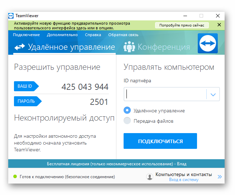The width and height of the screenshot is (235, 195).
Task: Open the partner ID dropdown arrow
Action: (213, 95)
